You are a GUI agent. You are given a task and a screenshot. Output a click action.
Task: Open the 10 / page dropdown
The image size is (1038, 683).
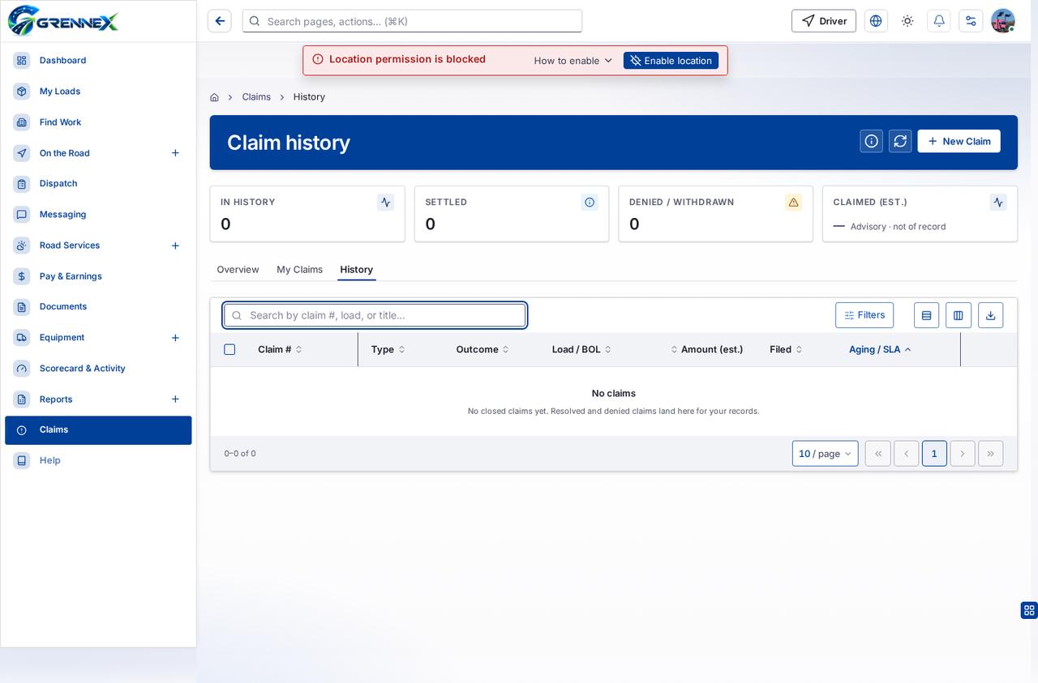825,454
